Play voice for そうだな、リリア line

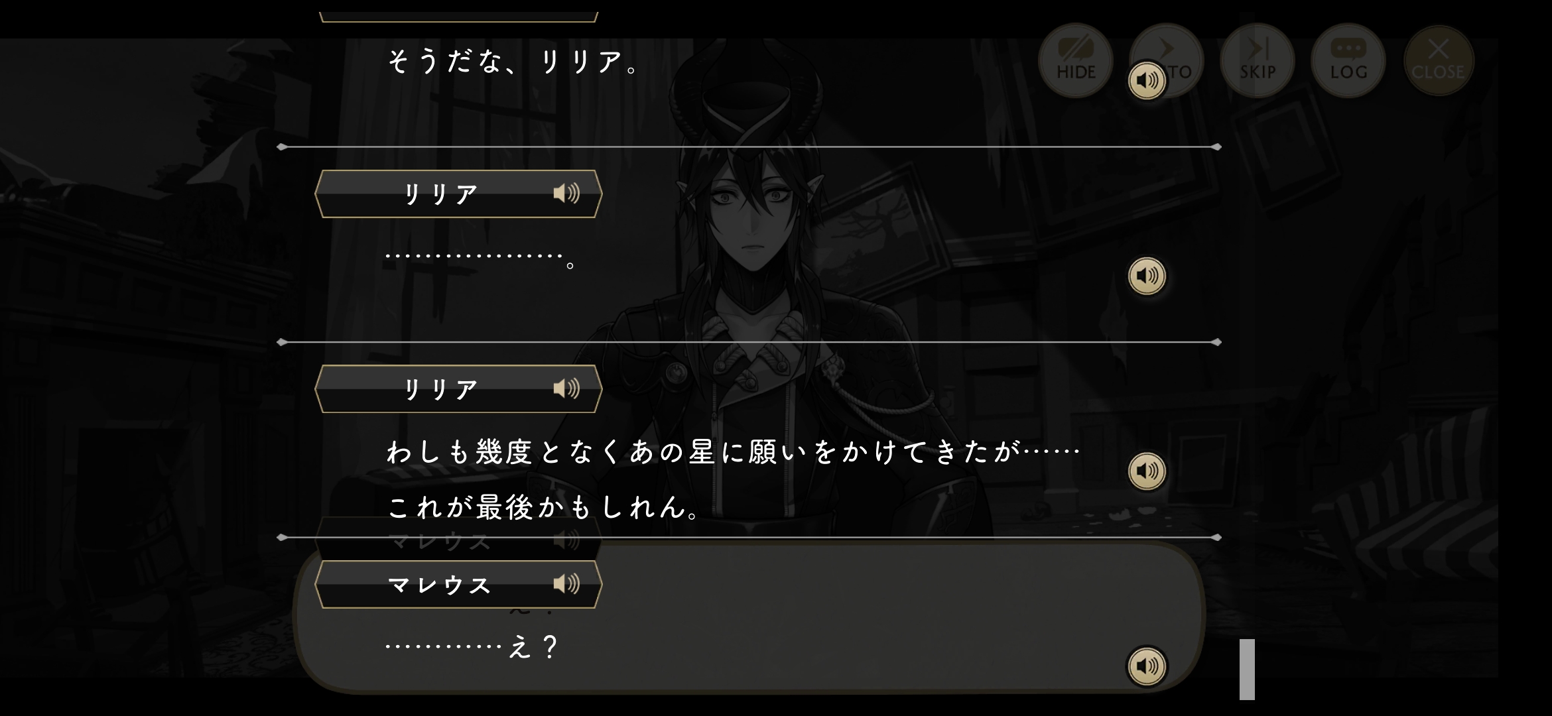coord(1147,81)
